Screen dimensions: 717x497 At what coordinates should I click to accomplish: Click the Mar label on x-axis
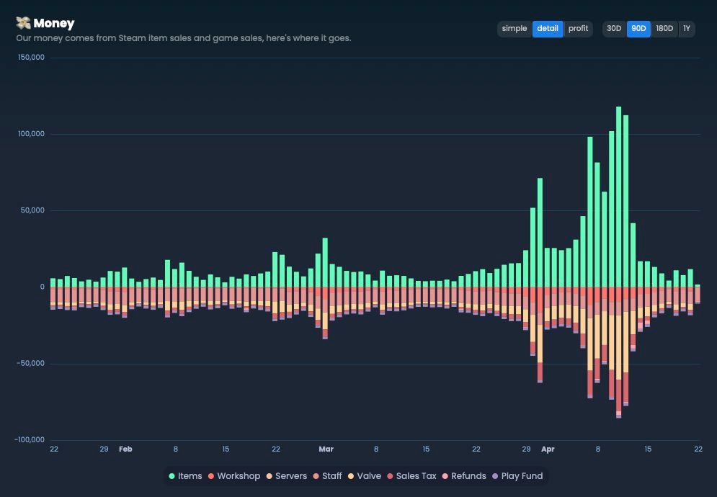326,449
